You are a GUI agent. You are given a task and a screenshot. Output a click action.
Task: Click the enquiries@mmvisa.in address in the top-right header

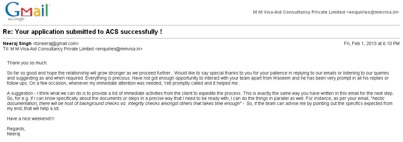[x=373, y=12]
